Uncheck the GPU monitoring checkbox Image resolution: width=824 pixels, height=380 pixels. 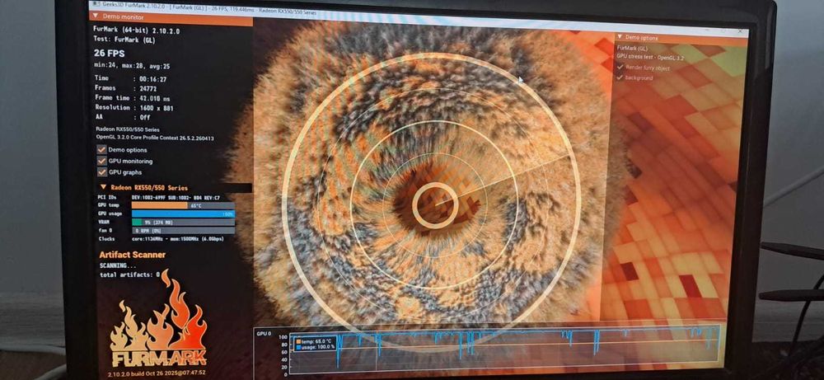(102, 161)
